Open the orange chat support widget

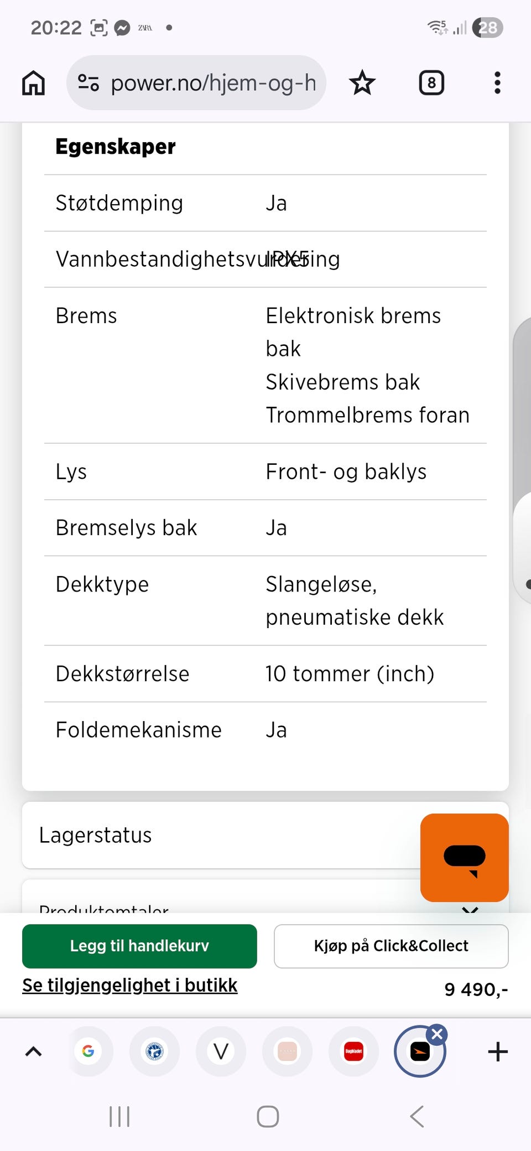464,857
